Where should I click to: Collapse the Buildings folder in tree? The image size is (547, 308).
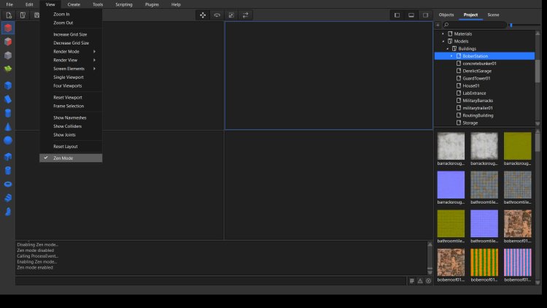click(447, 49)
